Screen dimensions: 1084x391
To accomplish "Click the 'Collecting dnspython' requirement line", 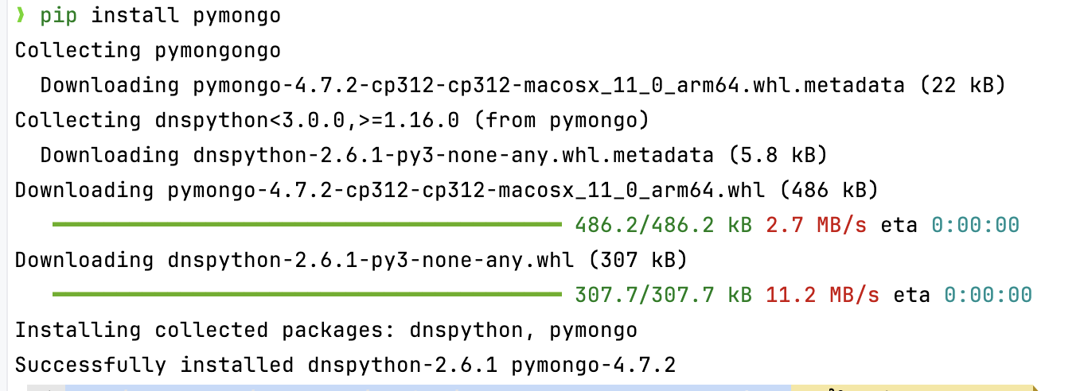I will (333, 120).
